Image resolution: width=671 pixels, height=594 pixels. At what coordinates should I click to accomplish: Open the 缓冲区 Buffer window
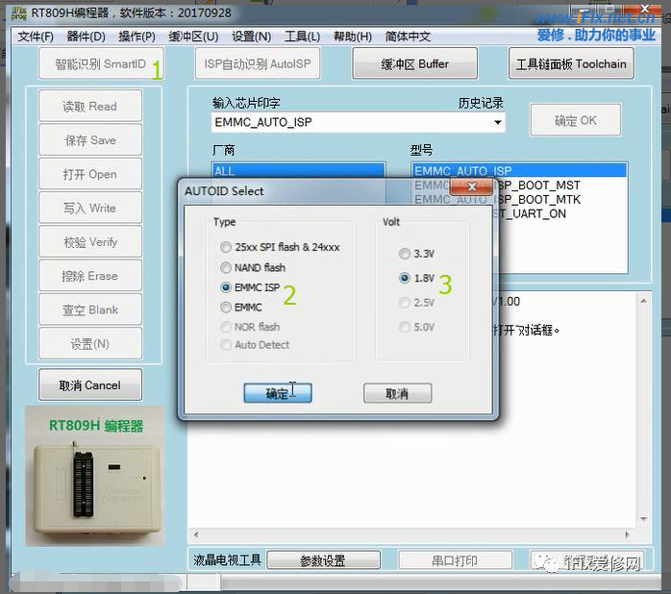(x=414, y=63)
